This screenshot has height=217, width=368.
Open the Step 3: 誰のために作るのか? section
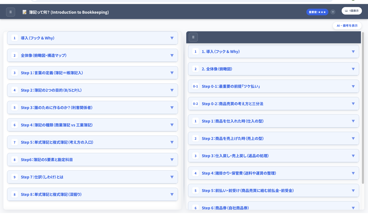coord(93,108)
